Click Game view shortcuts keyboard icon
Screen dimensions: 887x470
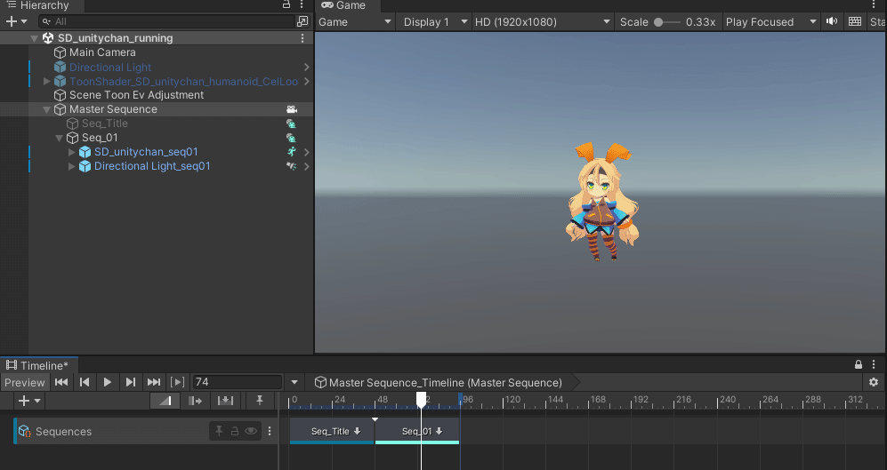point(855,21)
